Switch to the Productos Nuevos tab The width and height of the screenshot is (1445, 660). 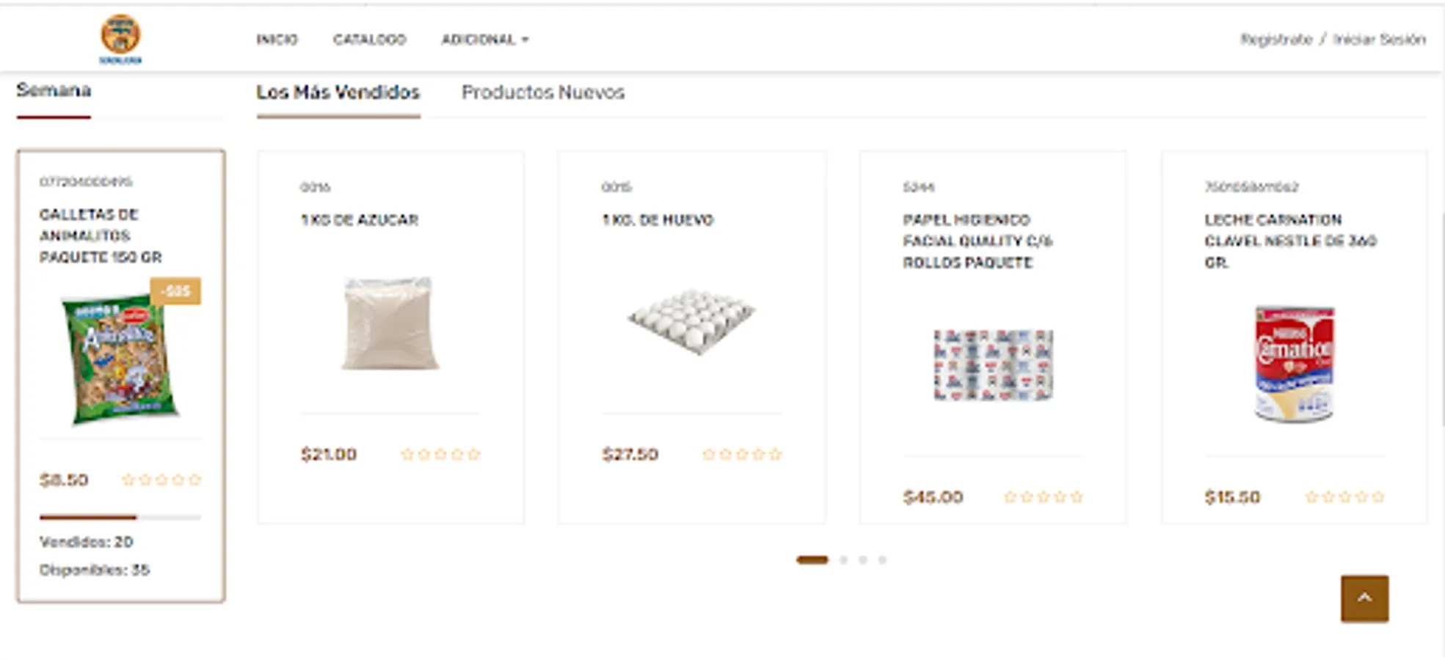pyautogui.click(x=543, y=92)
